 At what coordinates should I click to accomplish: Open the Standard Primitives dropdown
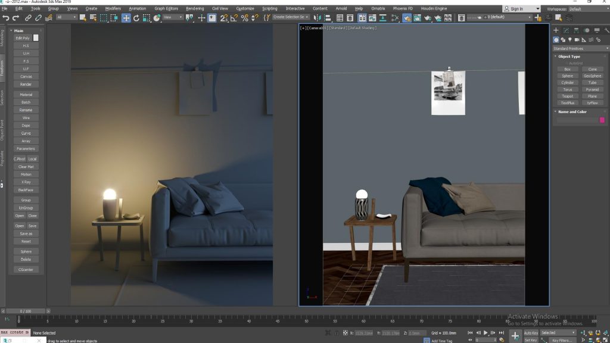pyautogui.click(x=580, y=48)
